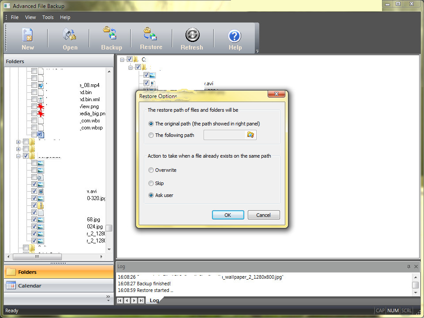This screenshot has width=424, height=318.
Task: Click the CAP status bar indicator
Action: (380, 310)
